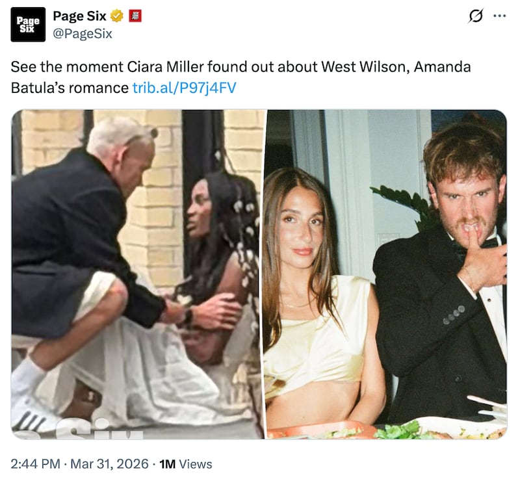Click the 2:44 PM timestamp
The image size is (520, 479).
click(37, 464)
